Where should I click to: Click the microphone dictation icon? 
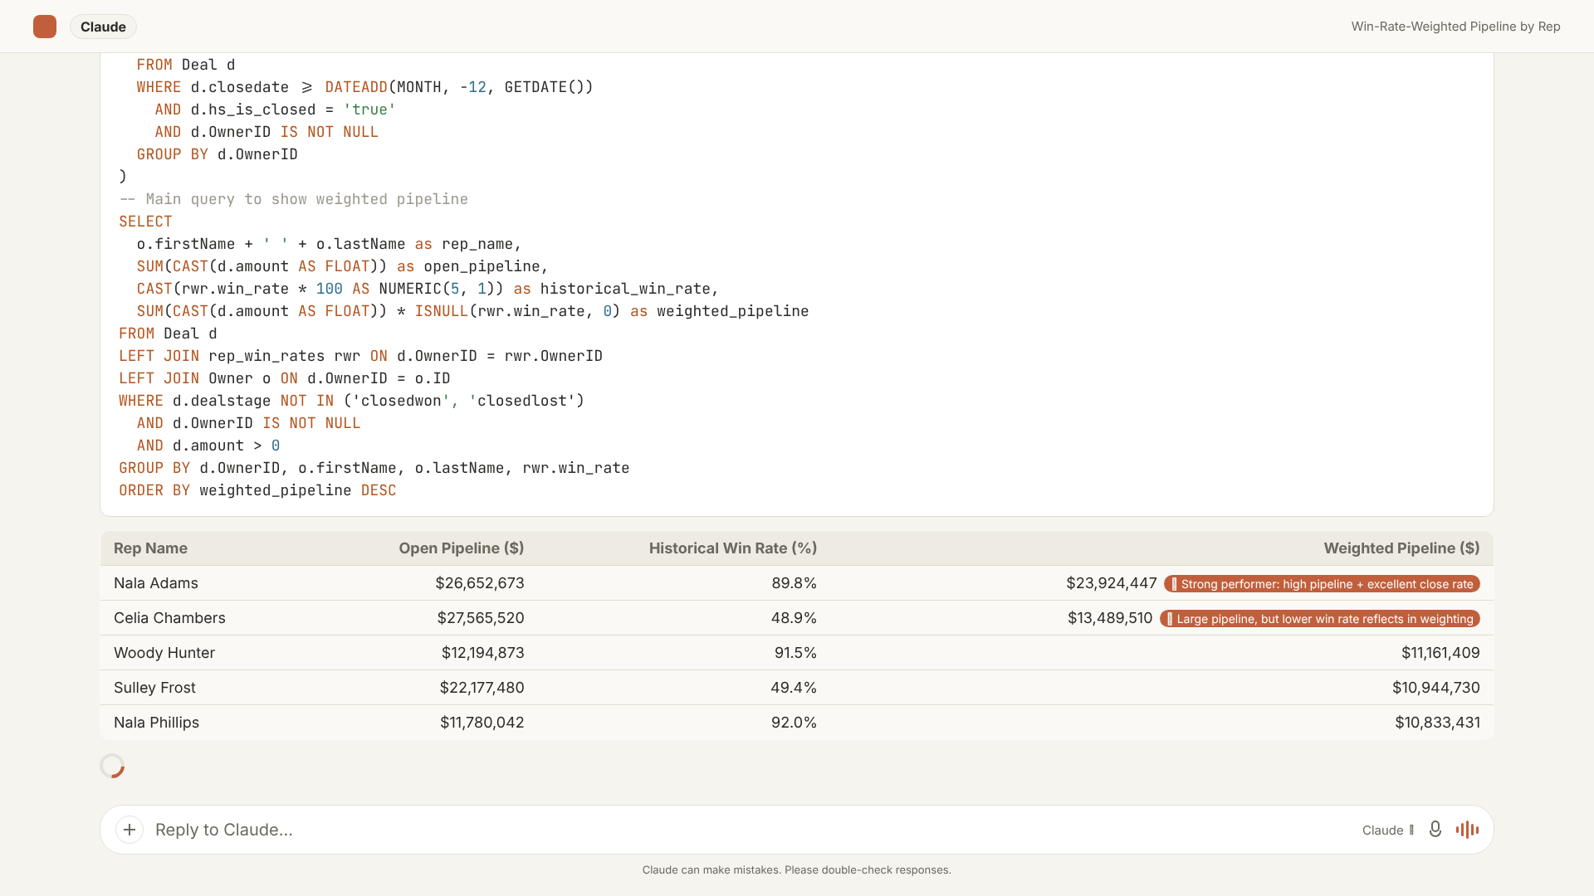(x=1435, y=830)
